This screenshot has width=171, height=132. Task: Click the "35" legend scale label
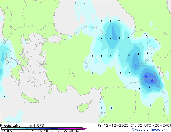tap(65, 131)
